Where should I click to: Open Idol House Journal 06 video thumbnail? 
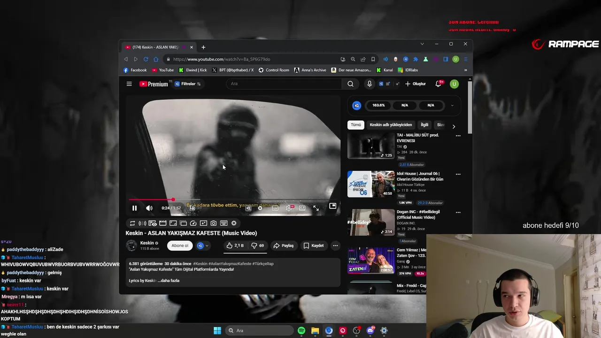pos(371,184)
